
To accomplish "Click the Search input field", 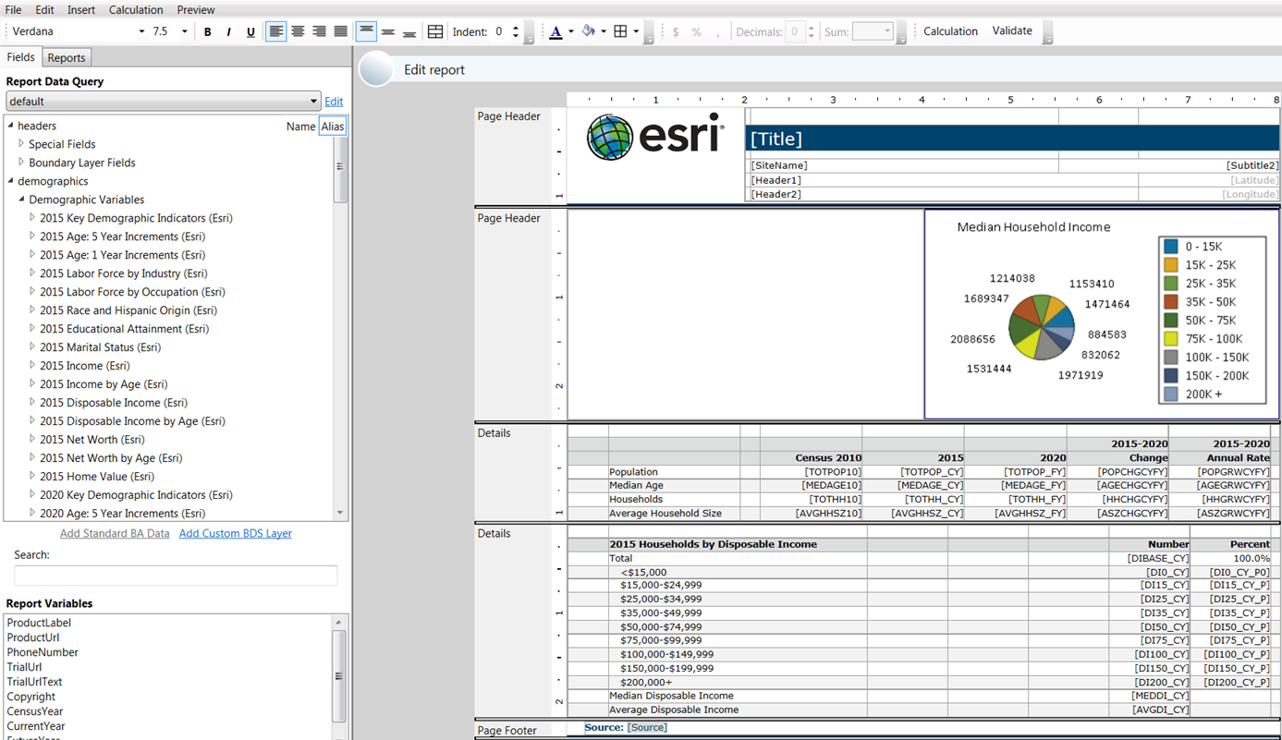I will 176,576.
